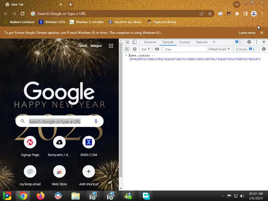Switch to the Elements tab

tap(150, 42)
